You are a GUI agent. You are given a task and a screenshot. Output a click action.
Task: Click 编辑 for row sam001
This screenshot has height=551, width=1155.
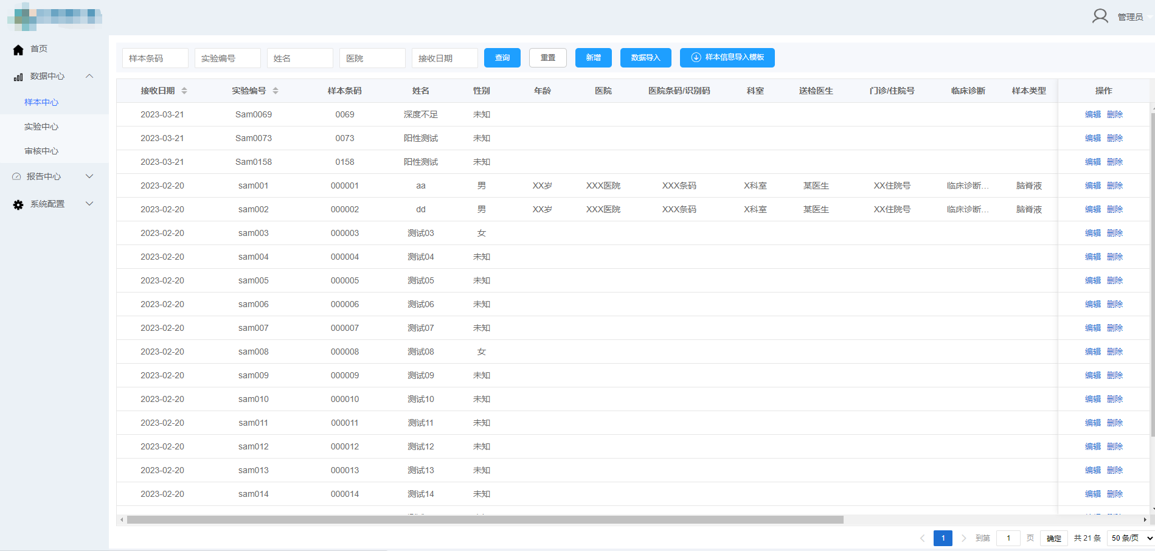[1093, 185]
